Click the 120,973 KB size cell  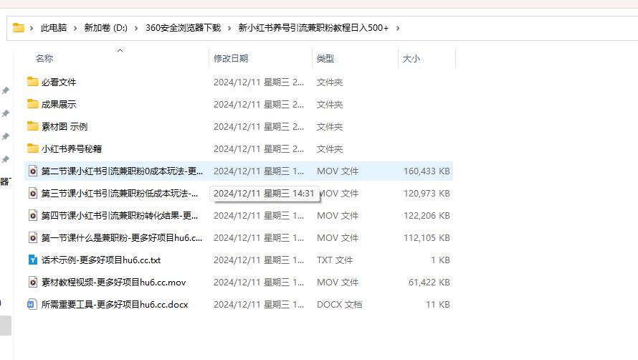point(427,194)
